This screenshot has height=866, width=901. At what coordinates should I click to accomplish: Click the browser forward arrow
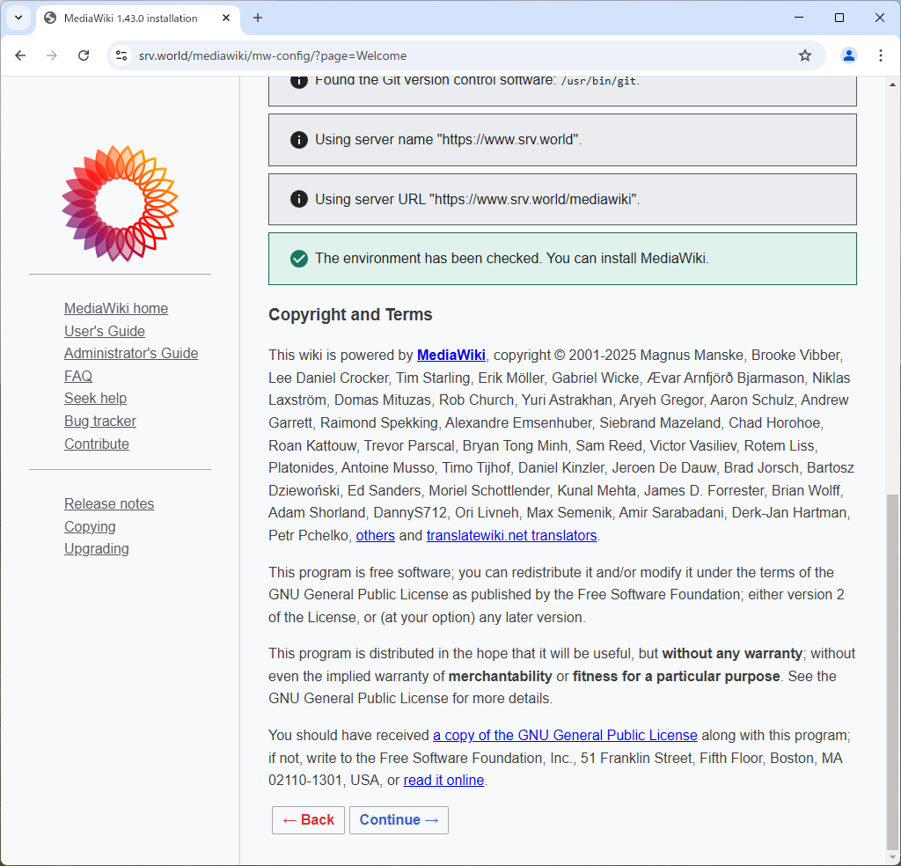pyautogui.click(x=52, y=55)
